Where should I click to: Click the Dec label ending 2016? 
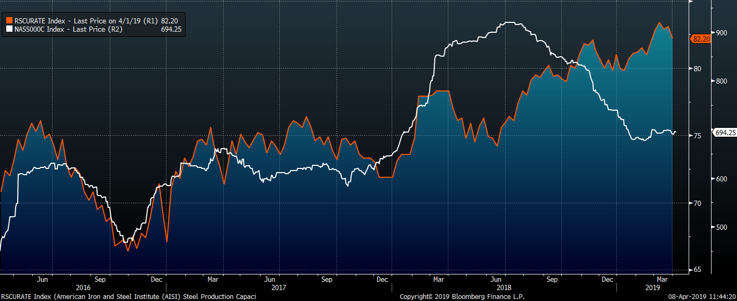(157, 279)
